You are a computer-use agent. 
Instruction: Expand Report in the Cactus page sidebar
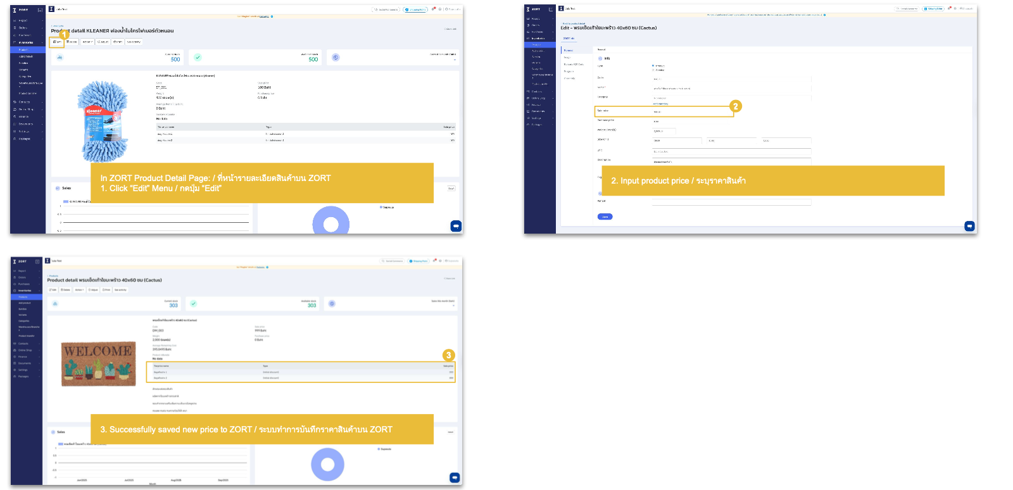pyautogui.click(x=27, y=271)
